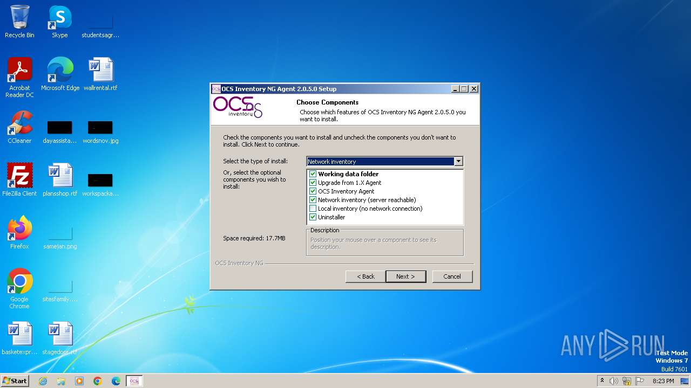691x388 pixels.
Task: Select the Skype desktop shortcut
Action: (60, 22)
